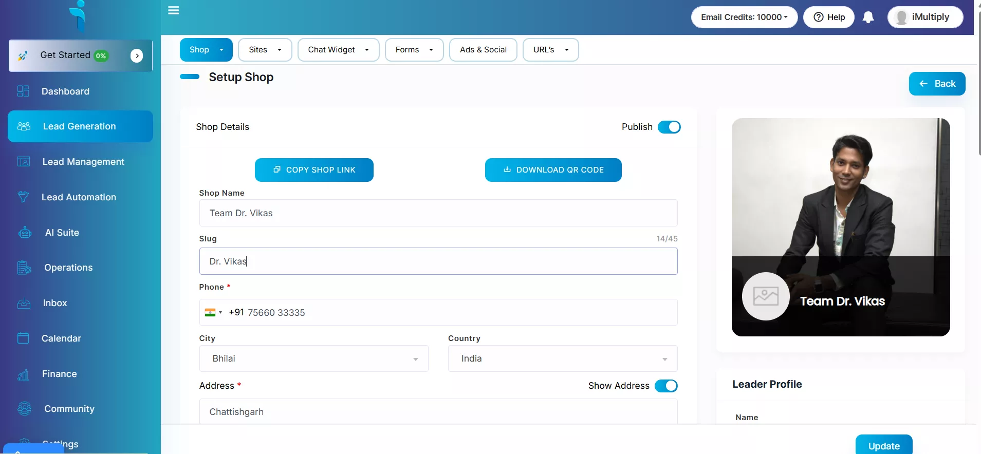
Task: Click the Finance chart icon
Action: [23, 374]
